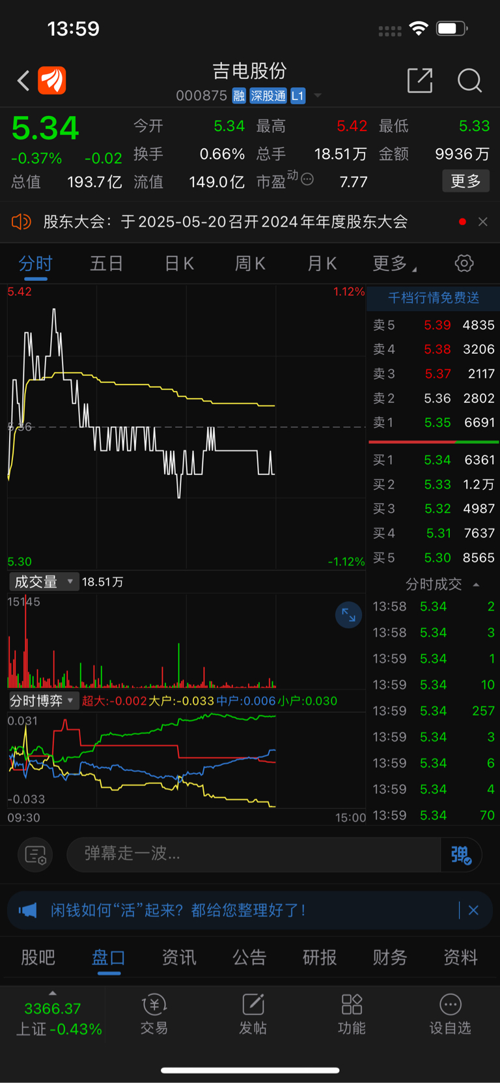Select the 卖1 5.35 order row
The width and height of the screenshot is (500, 1083).
point(434,422)
